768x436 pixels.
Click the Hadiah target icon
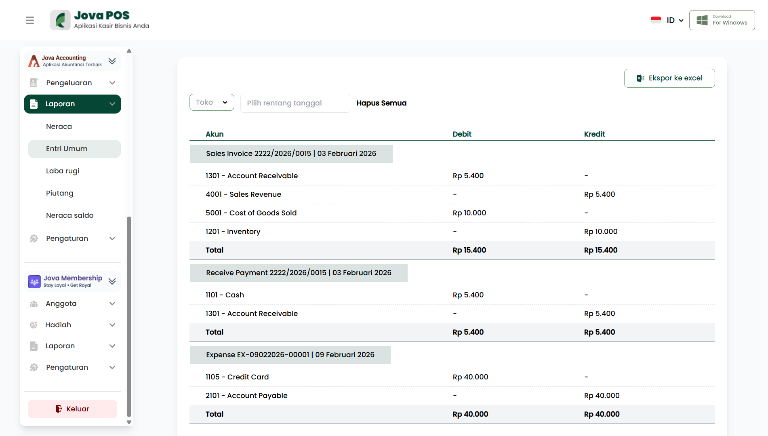click(x=34, y=325)
